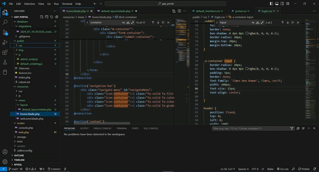Expand the OUTLINE section
The height and width of the screenshot is (172, 319).
tap(19, 155)
